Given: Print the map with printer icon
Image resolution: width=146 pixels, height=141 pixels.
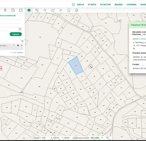Looking at the screenshot, I should click(77, 10).
